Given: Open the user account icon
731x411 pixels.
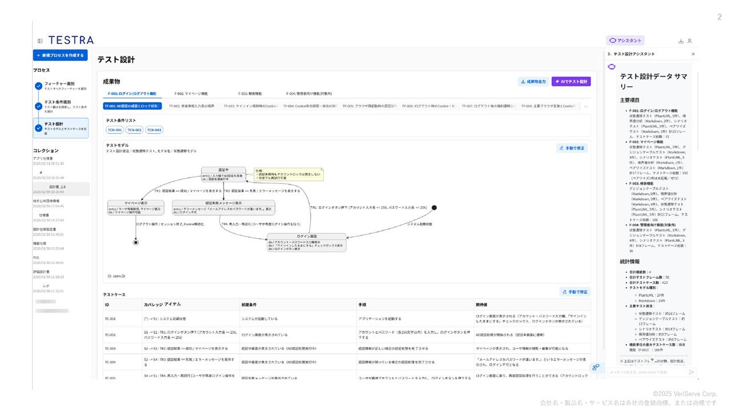Looking at the screenshot, I should [x=689, y=41].
